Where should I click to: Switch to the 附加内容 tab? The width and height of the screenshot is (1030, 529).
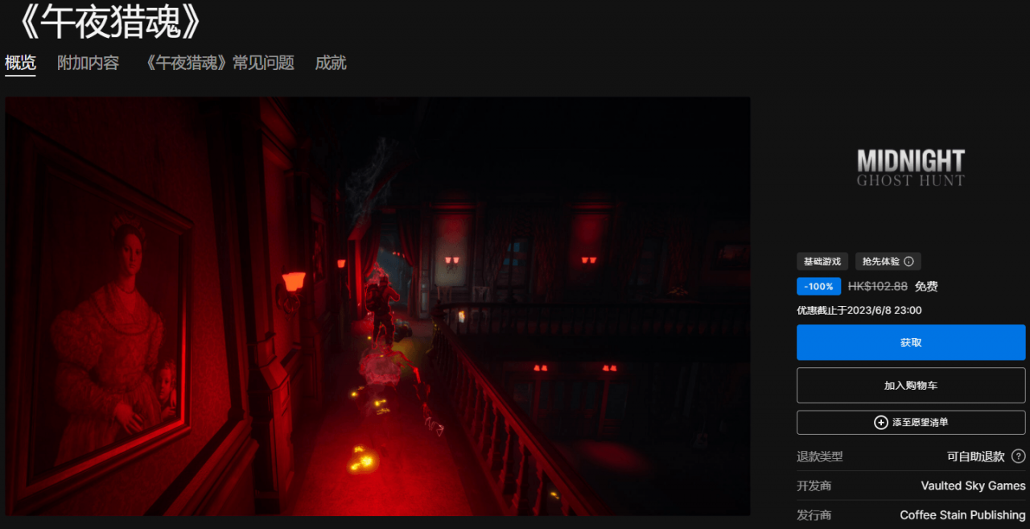88,63
